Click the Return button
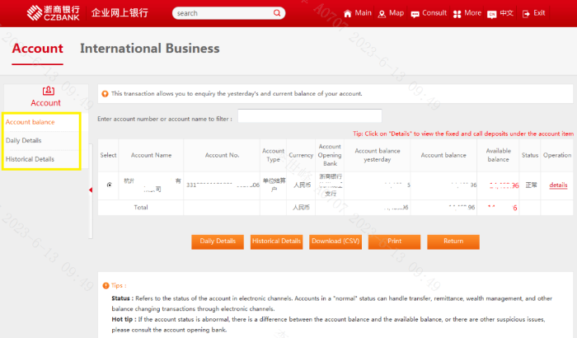Screen dimensions: 577x338 click(x=453, y=242)
